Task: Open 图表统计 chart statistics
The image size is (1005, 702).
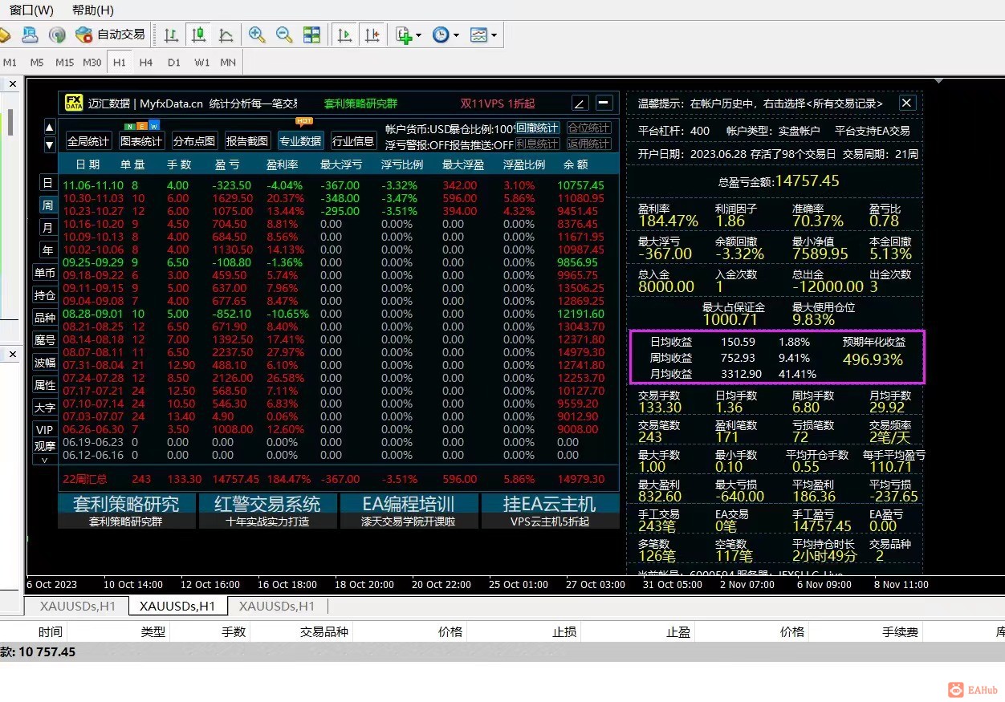Action: point(141,141)
